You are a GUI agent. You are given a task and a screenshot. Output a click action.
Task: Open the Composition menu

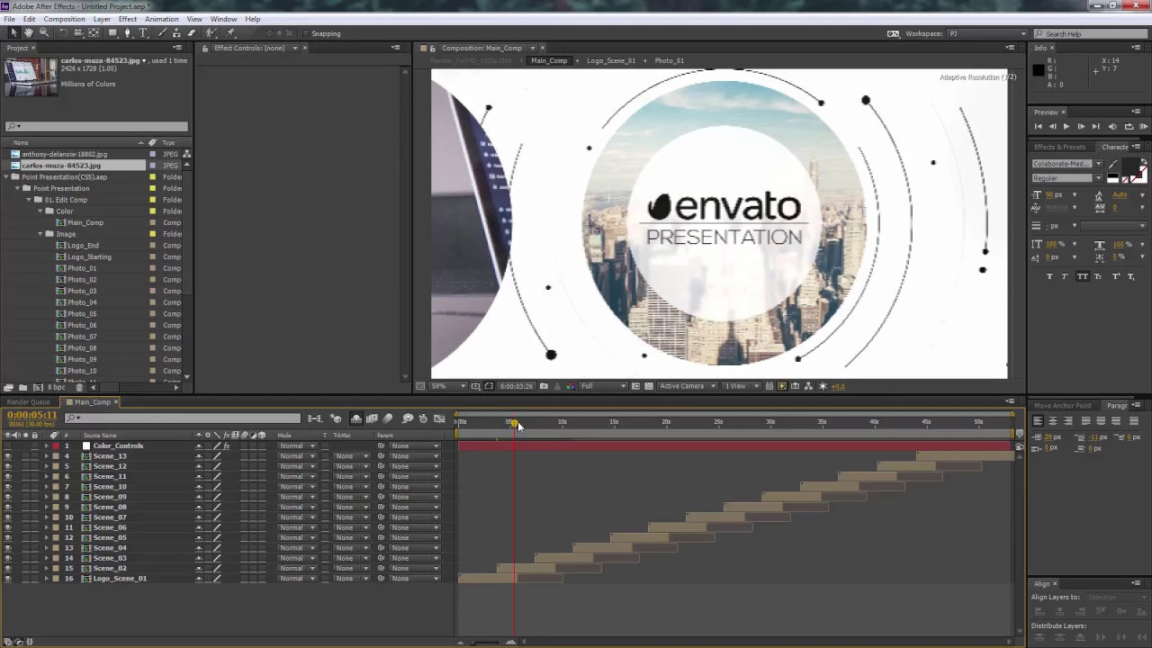[x=64, y=19]
